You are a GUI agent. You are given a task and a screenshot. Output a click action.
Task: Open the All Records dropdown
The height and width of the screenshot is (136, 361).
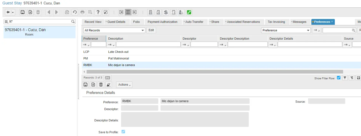[x=114, y=30]
